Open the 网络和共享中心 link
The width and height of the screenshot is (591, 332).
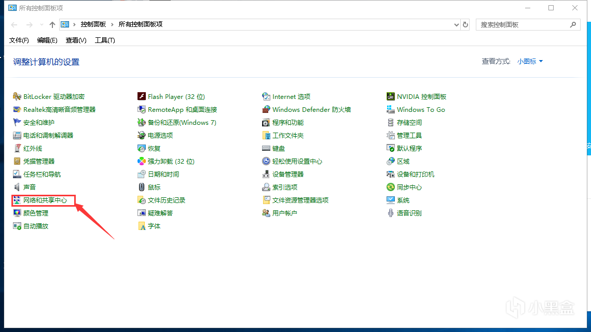click(x=45, y=200)
